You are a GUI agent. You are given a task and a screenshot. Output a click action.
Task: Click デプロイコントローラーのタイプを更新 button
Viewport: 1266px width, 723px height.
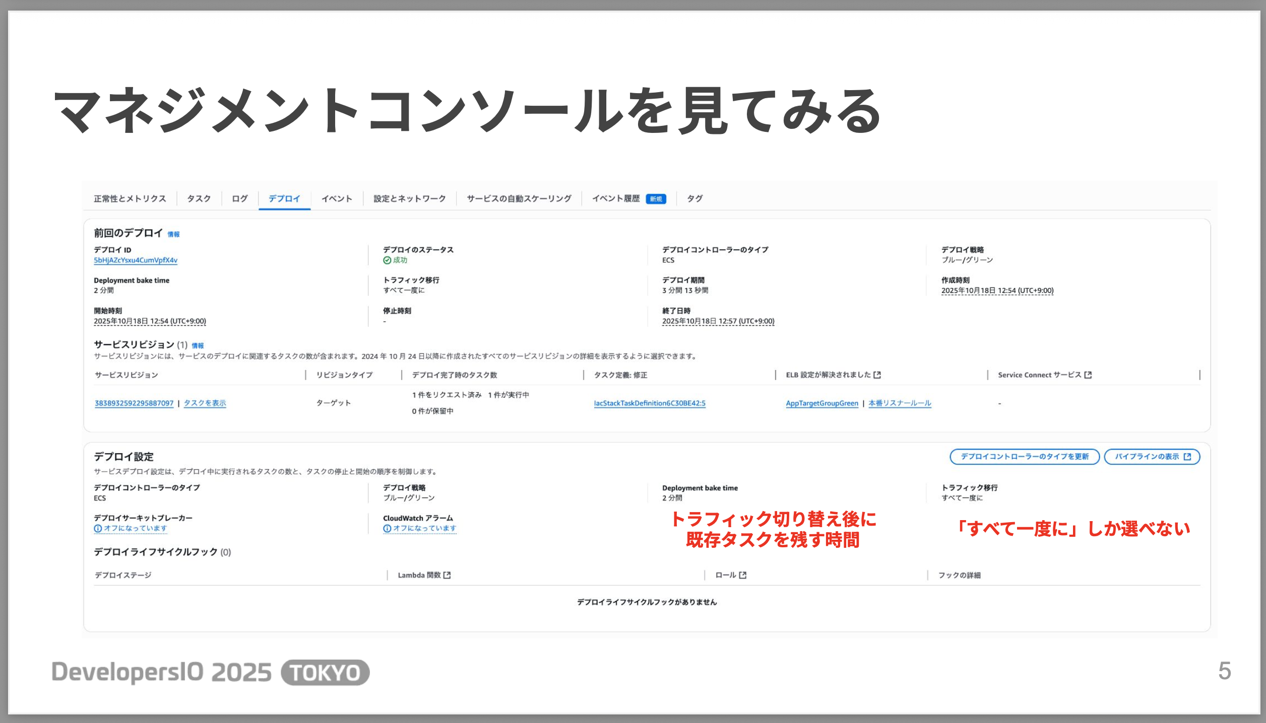(1025, 457)
